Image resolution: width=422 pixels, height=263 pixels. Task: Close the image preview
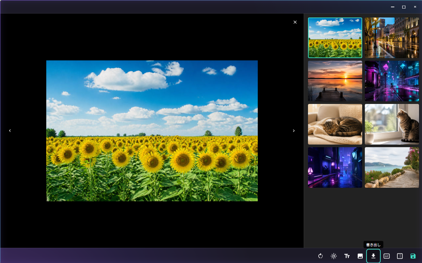pyautogui.click(x=295, y=22)
